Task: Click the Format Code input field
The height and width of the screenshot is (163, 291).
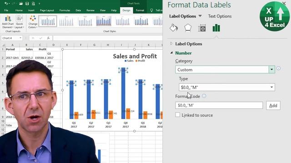Action: [219, 105]
